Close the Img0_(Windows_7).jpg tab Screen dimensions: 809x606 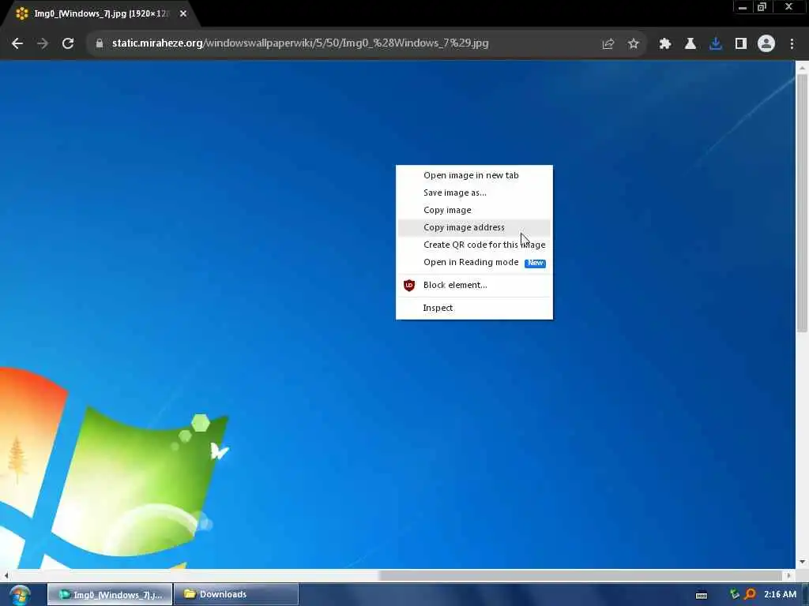183,14
